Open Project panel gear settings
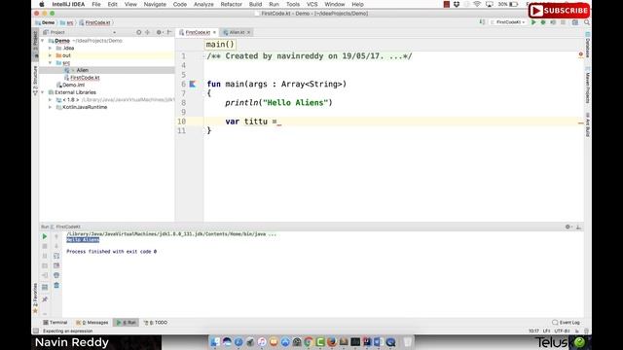The height and width of the screenshot is (350, 623). [x=159, y=32]
